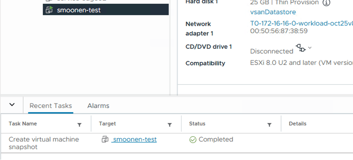Click the green Completed status checkmark
Image resolution: width=353 pixels, height=160 pixels.
tap(193, 140)
